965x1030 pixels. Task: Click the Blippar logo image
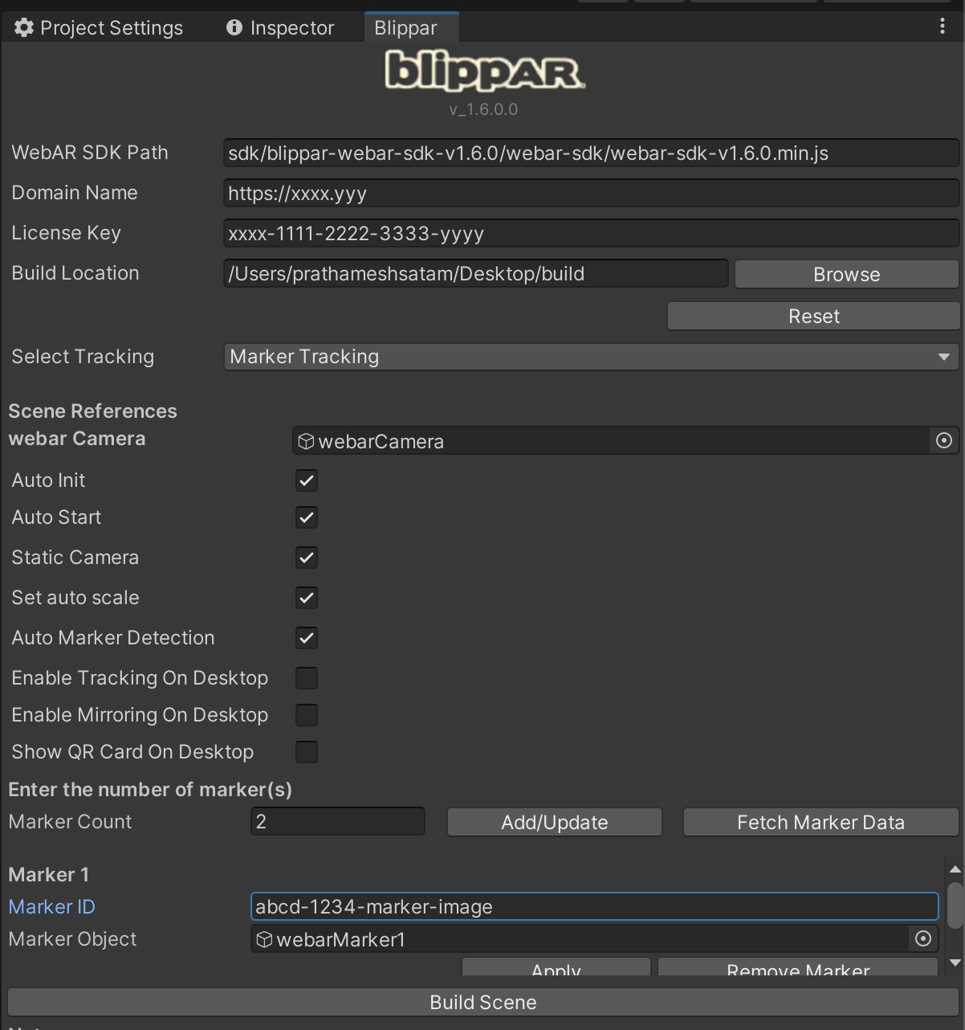[484, 72]
